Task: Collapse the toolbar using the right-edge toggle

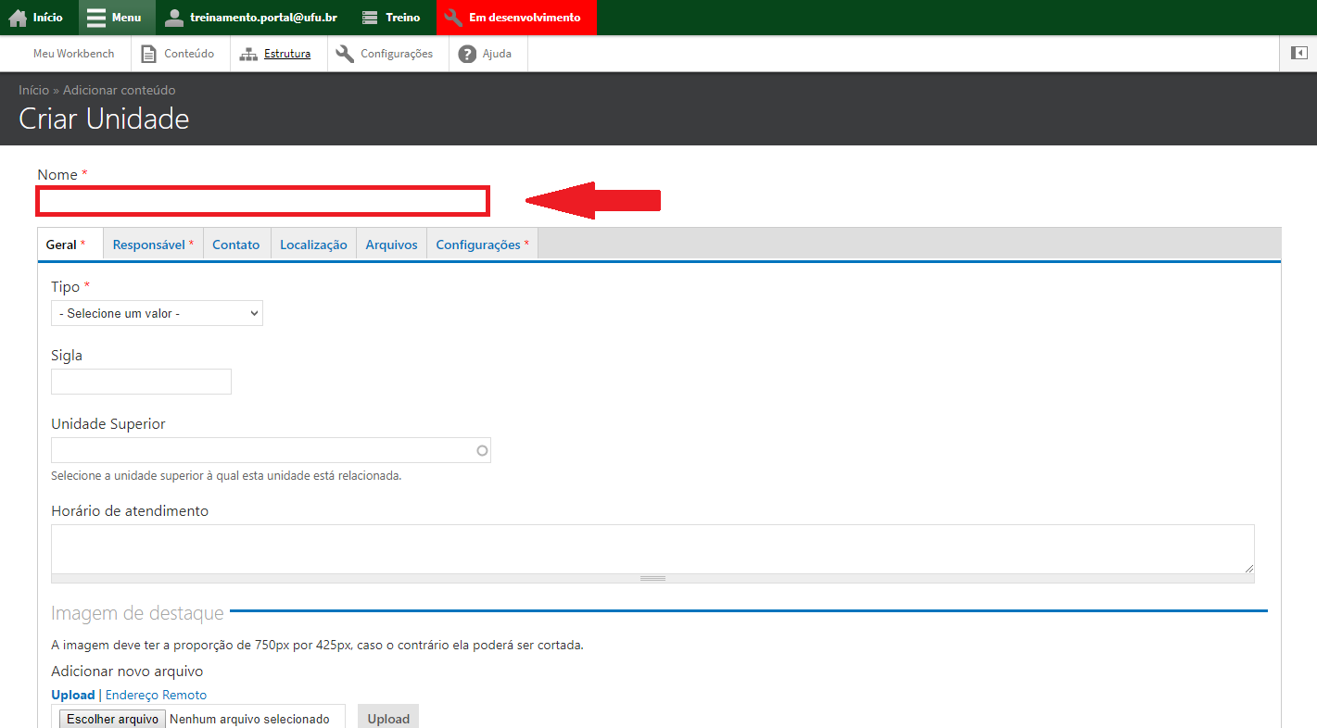Action: (1298, 53)
